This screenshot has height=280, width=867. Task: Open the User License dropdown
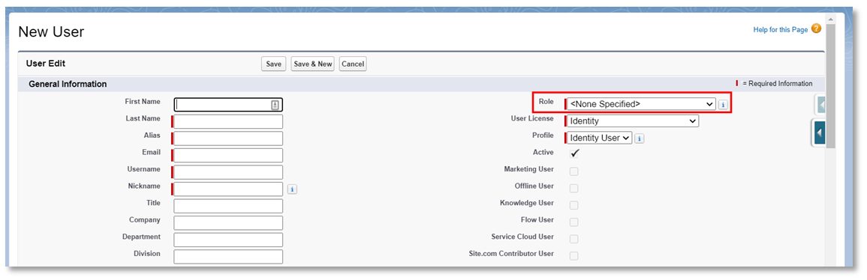point(633,121)
